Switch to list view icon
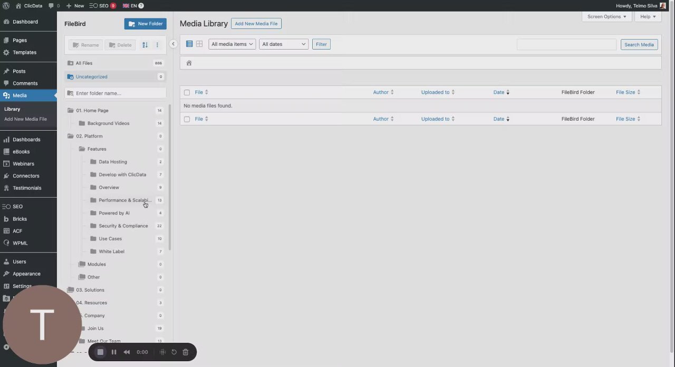This screenshot has height=367, width=675. pos(189,44)
